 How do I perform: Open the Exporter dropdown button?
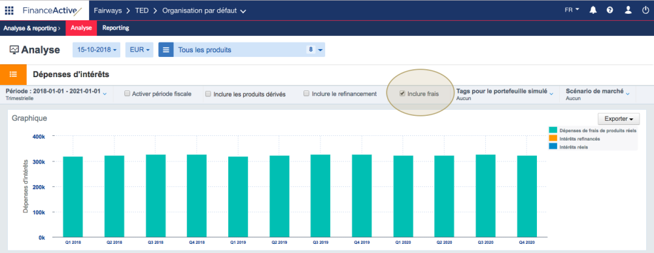619,119
